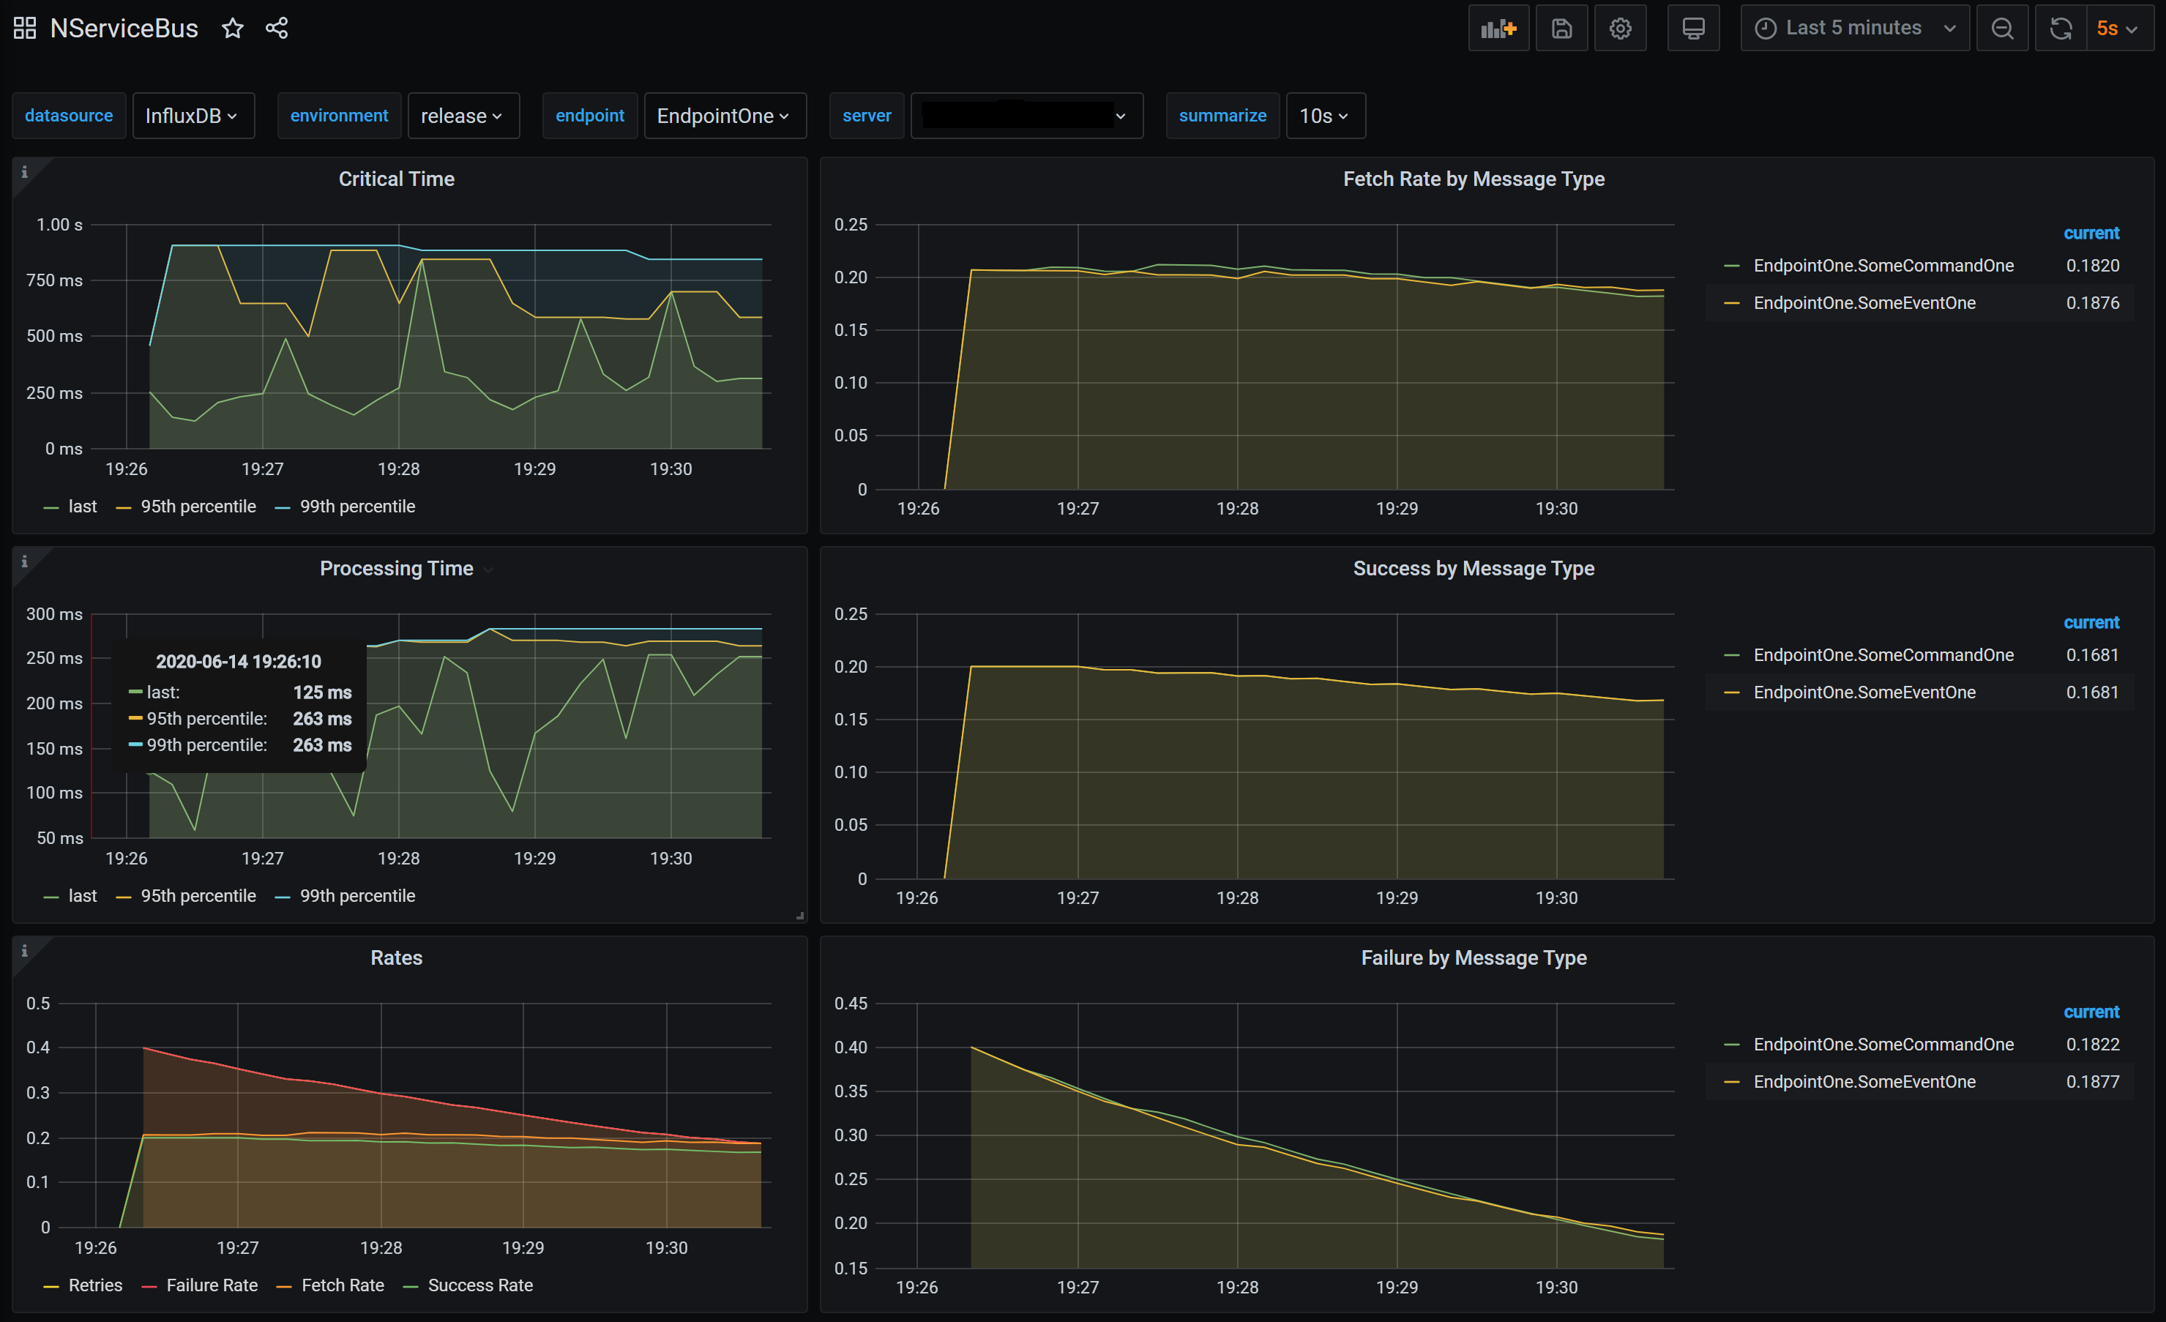Toggle the 99th percentile series in Critical Time

tap(356, 507)
